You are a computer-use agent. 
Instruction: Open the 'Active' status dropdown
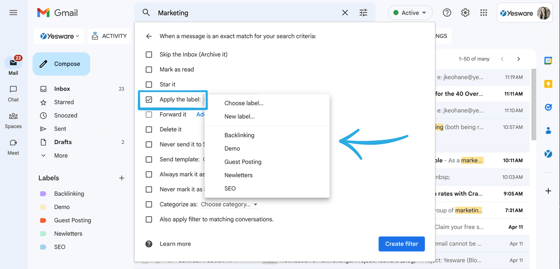pyautogui.click(x=410, y=12)
